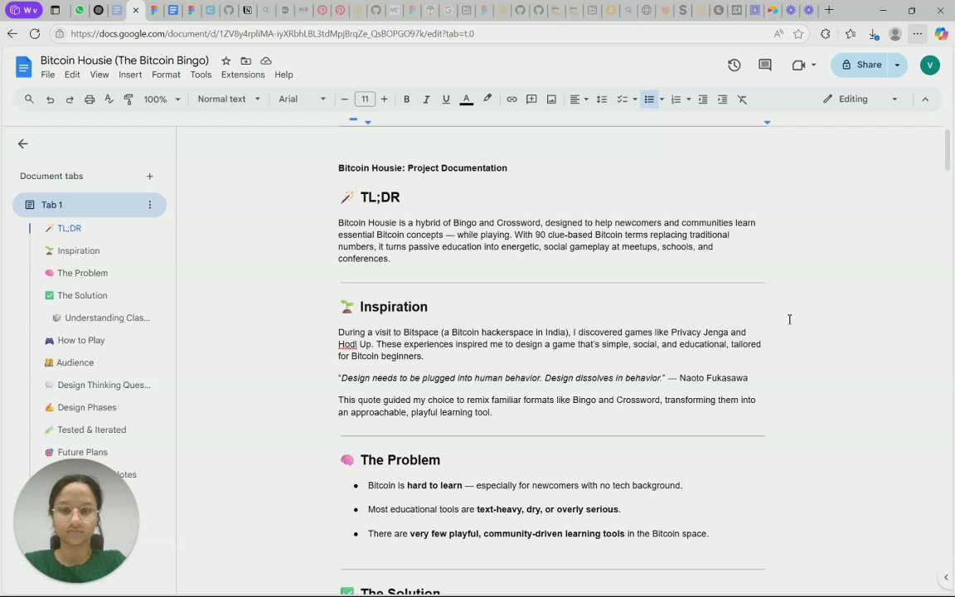Screen dimensions: 955x597
Task: Clear text formatting
Action: [x=742, y=99]
